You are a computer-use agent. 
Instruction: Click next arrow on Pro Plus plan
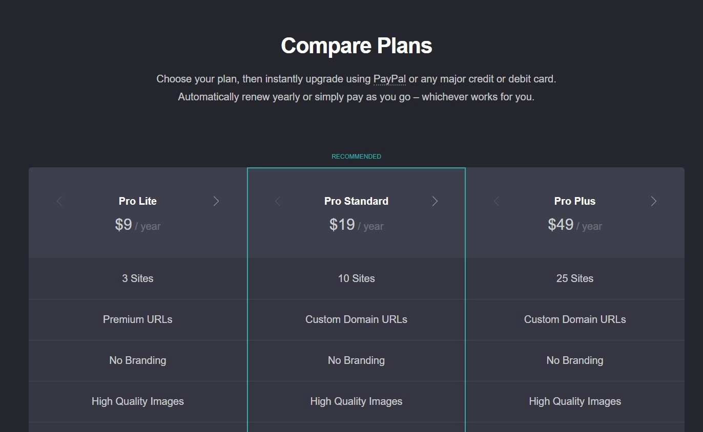[x=653, y=201]
